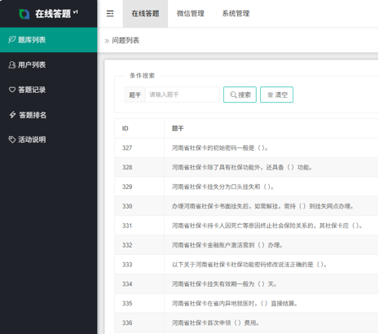Click the heart icon beside 答题记录

coord(12,90)
